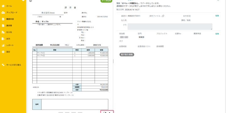
Task: Click the 取込日時 2026/4/14 14:27 text
Action: [x=128, y=10]
